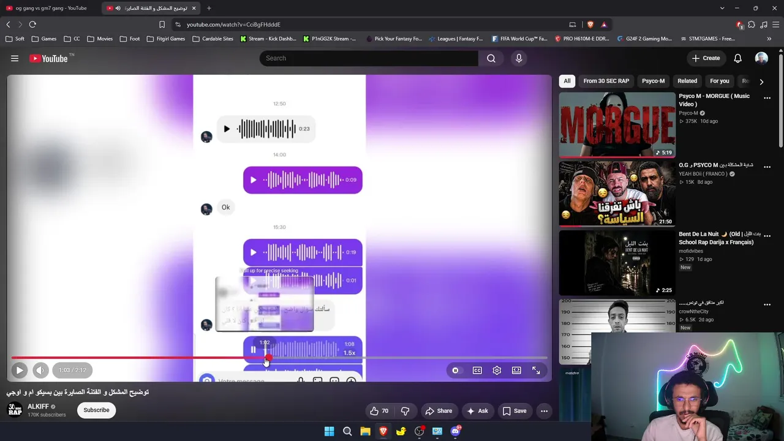
Task: Open the YouTube guide hamburger menu
Action: click(15, 58)
